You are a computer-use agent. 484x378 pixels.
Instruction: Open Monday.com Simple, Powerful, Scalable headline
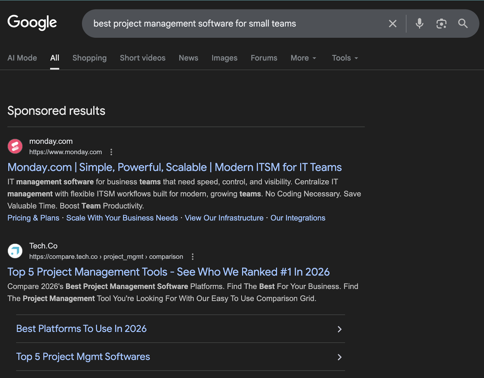[x=175, y=167]
